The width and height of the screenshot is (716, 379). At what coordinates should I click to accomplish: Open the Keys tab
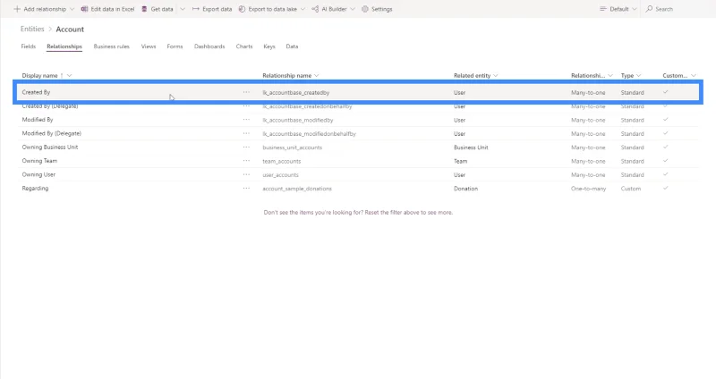point(269,46)
